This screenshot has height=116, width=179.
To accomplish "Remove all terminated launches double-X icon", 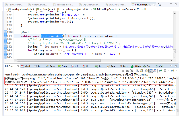I will coord(132,71).
